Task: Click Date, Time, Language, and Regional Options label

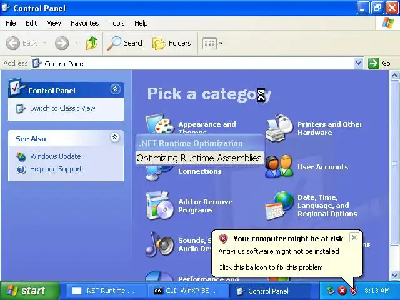Action: [x=327, y=206]
